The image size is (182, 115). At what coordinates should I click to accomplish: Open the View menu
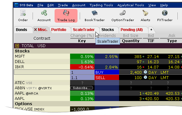(x=152, y=5)
